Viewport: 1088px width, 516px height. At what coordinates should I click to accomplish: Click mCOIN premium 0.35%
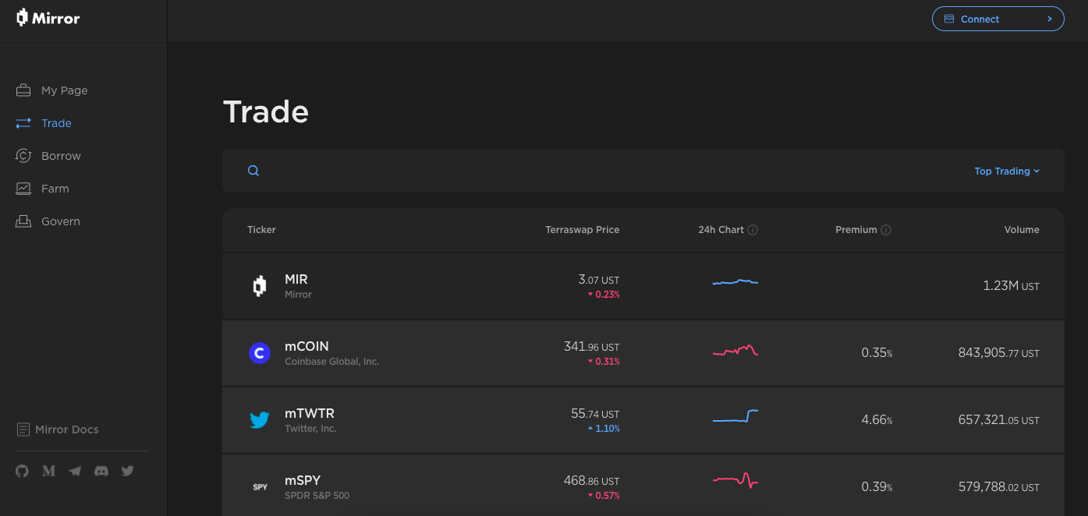(x=877, y=353)
